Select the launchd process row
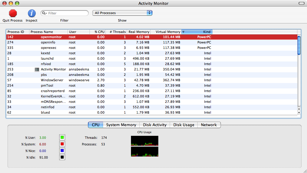This screenshot has height=173, width=307. [x=152, y=59]
